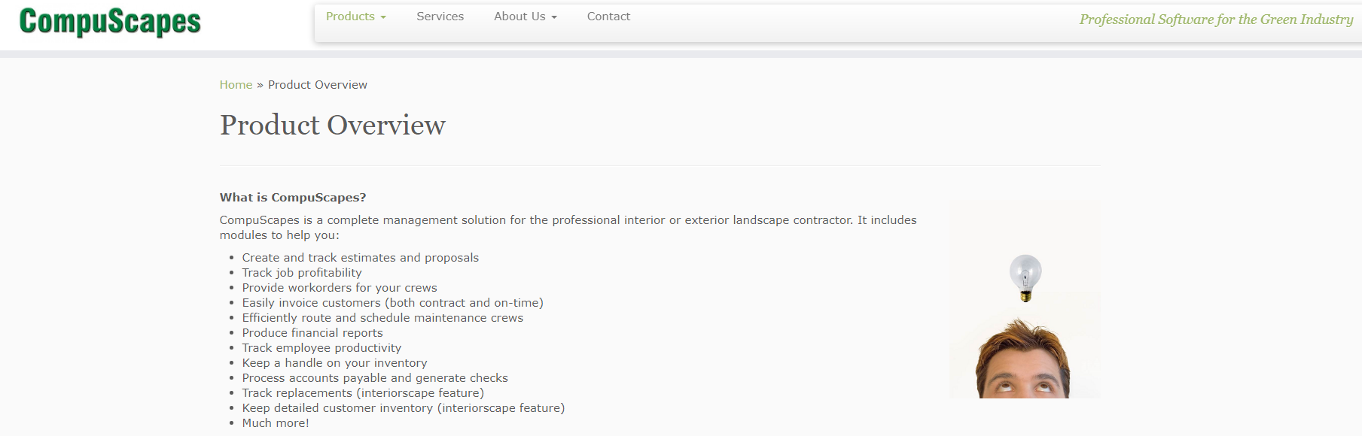Screen dimensions: 1362x436
Task: Click the large Product Overview heading
Action: tap(332, 125)
